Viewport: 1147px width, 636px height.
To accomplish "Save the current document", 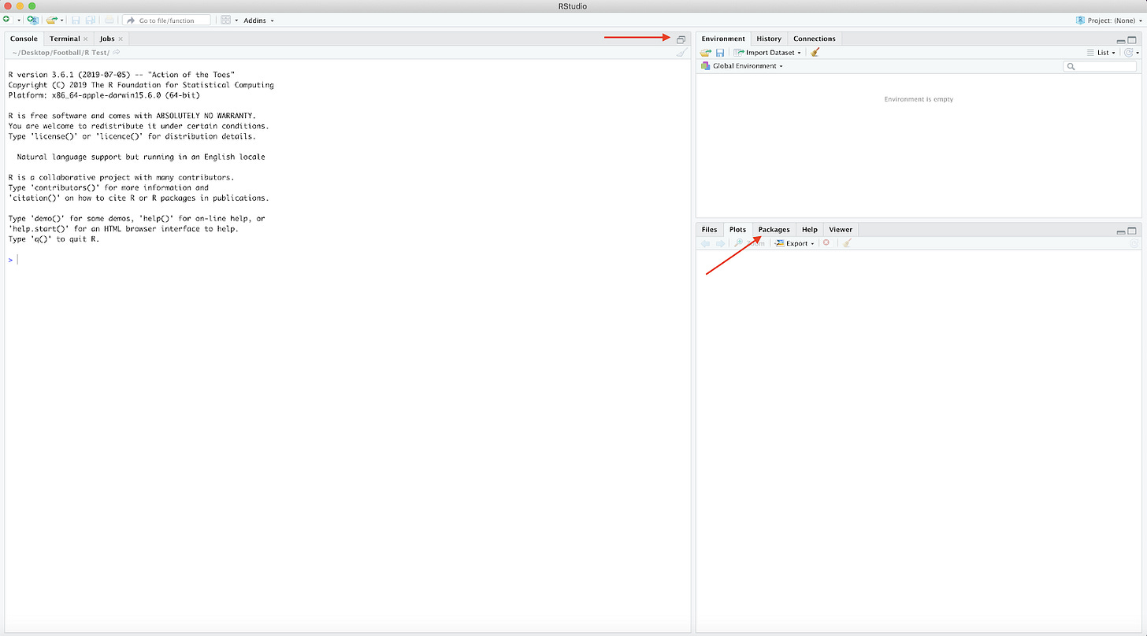I will [75, 19].
